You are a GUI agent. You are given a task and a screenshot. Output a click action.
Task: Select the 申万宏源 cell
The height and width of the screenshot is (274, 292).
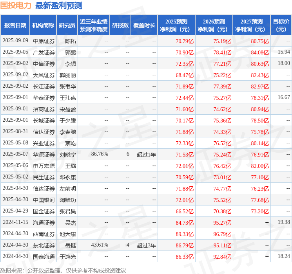coord(44,166)
